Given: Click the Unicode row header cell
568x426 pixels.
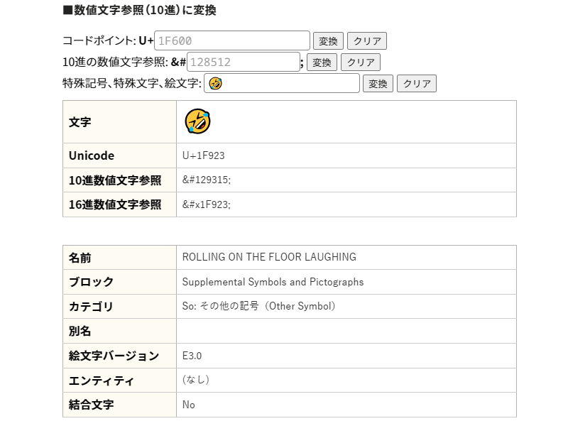Looking at the screenshot, I should [x=119, y=155].
